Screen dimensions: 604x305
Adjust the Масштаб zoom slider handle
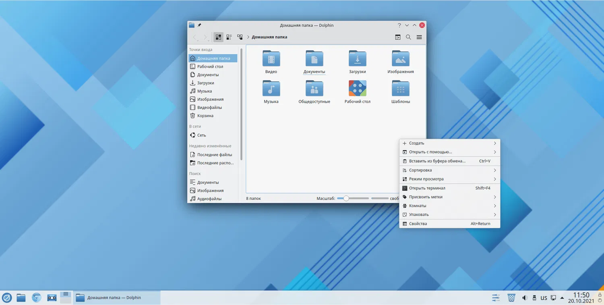(x=346, y=198)
